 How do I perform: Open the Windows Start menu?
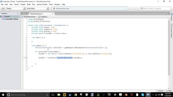(x=3, y=95)
